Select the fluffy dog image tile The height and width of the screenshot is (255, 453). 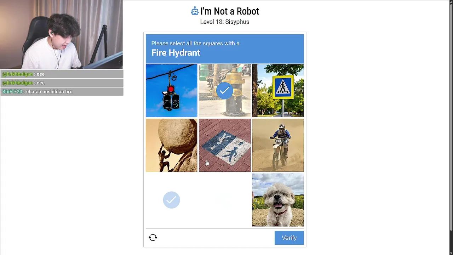(278, 200)
